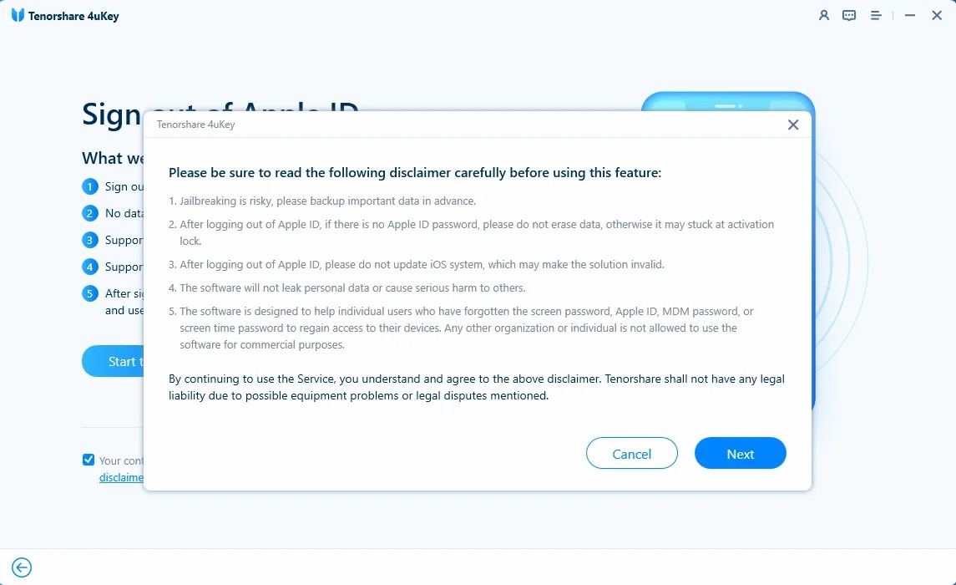Image resolution: width=956 pixels, height=585 pixels.
Task: Select step circle 2 beside No data
Action: (89, 213)
